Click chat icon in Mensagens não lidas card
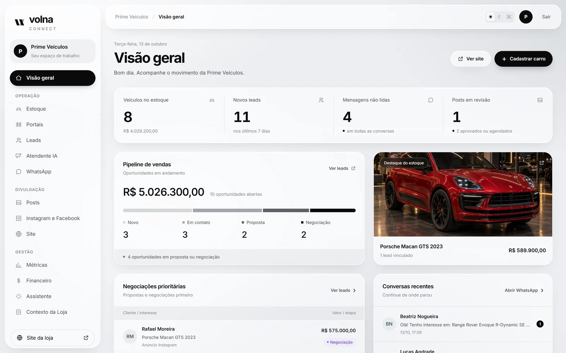Viewport: 566px width, 353px height. click(431, 100)
